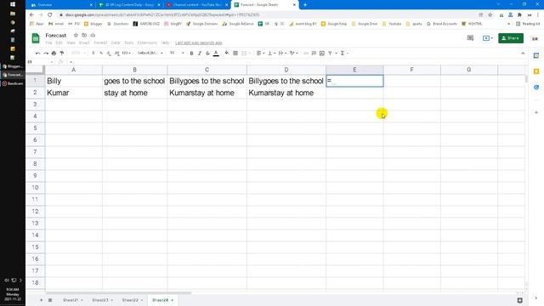
Task: Open the File menu
Action: [x=48, y=42]
